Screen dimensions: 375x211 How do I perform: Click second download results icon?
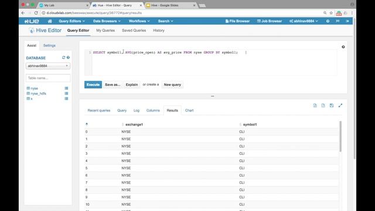(x=323, y=105)
